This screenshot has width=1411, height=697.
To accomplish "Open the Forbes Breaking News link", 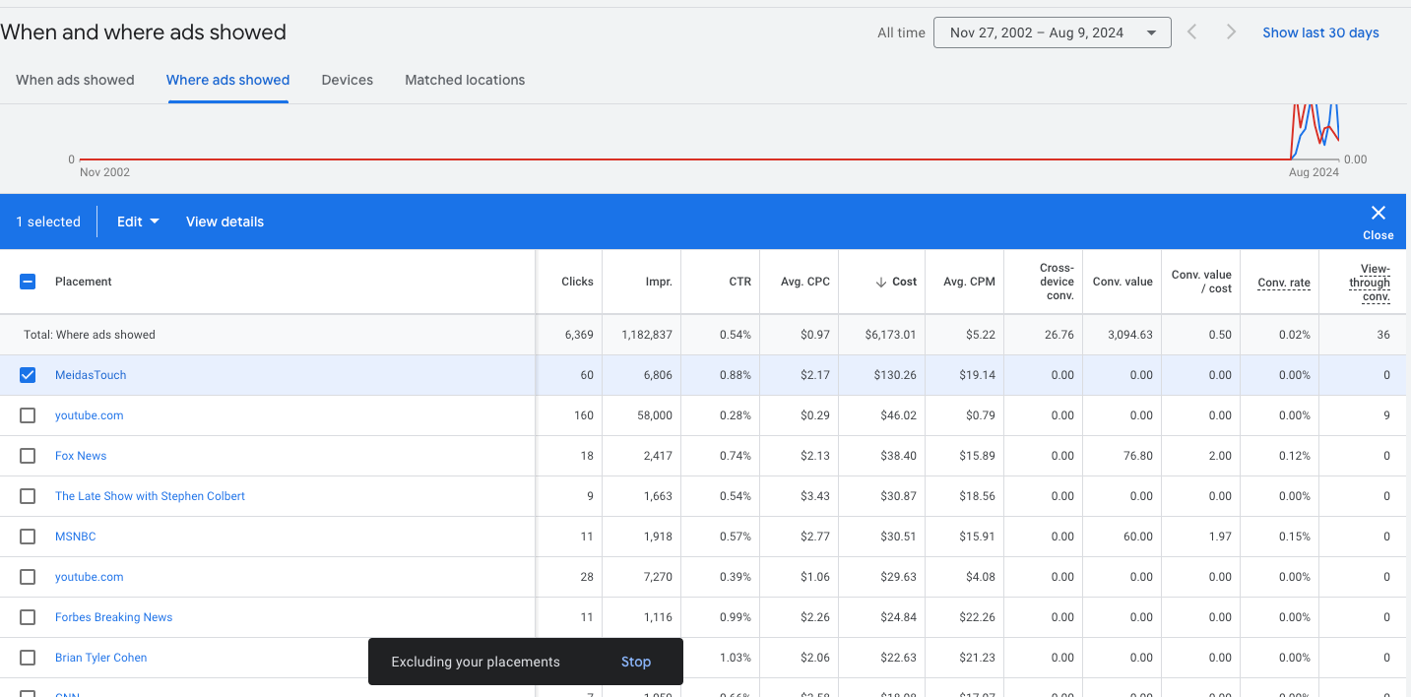I will [x=113, y=617].
